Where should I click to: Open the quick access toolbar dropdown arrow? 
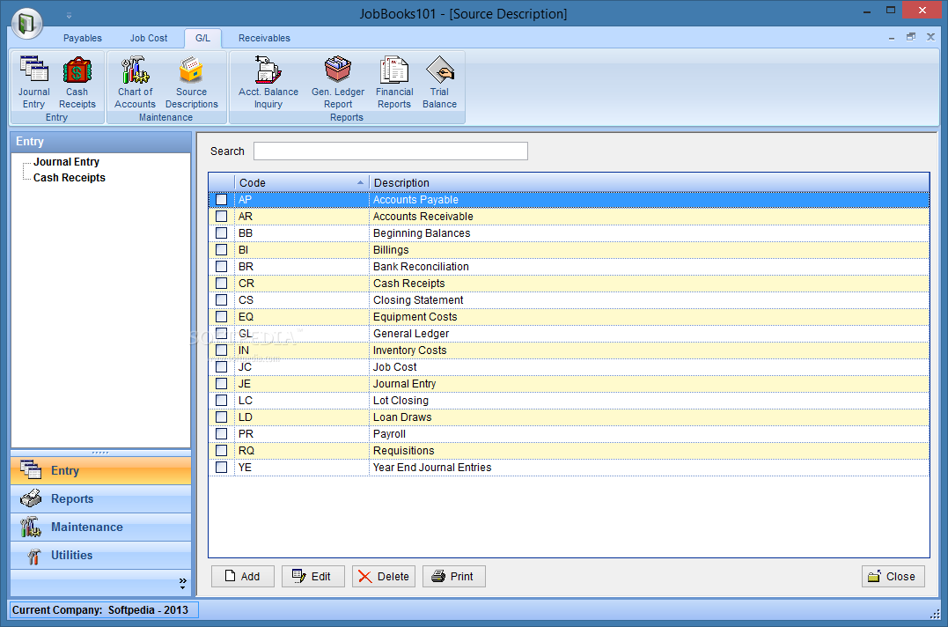(69, 15)
